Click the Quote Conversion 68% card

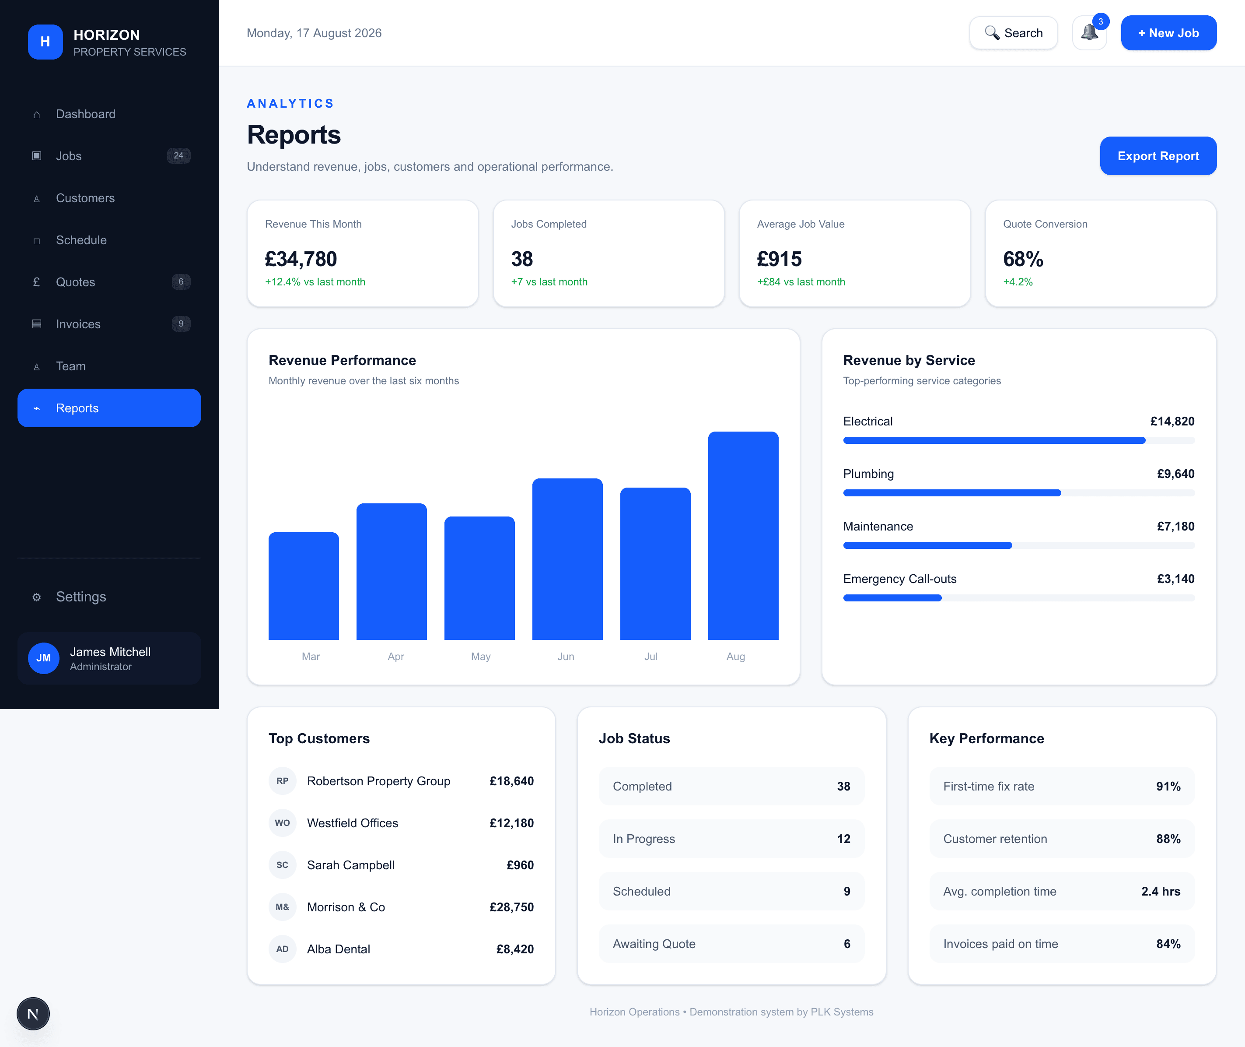[x=1101, y=253]
